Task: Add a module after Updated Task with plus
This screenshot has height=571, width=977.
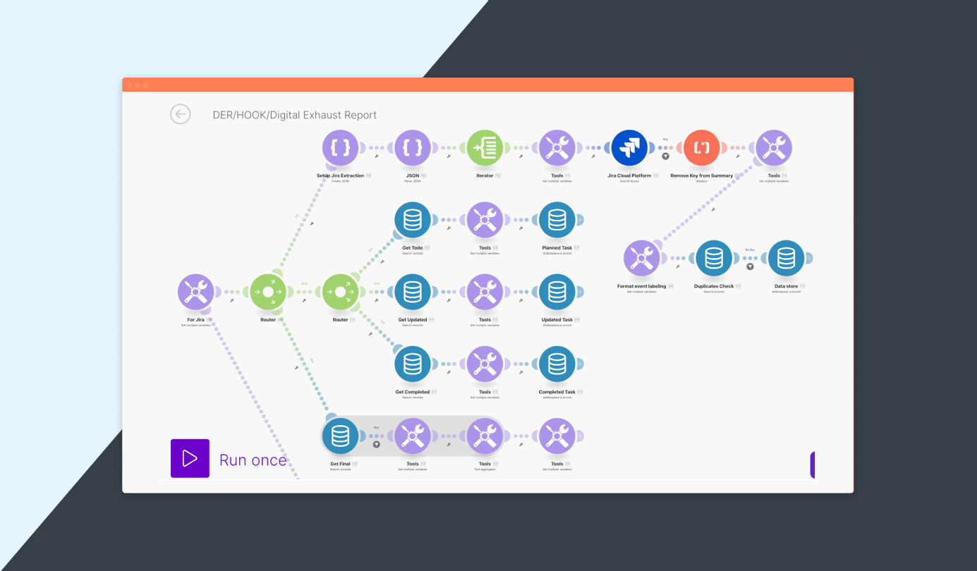Action: [x=580, y=292]
